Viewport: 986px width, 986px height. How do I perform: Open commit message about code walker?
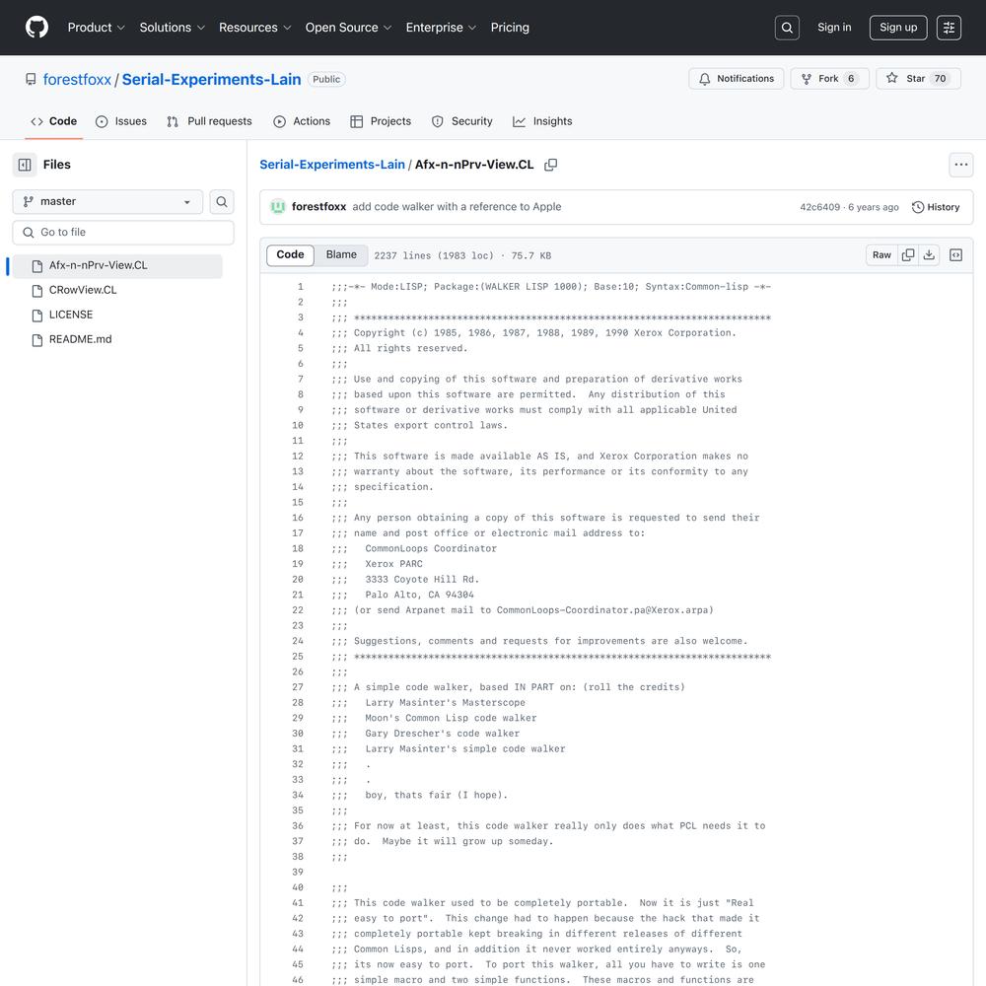457,207
